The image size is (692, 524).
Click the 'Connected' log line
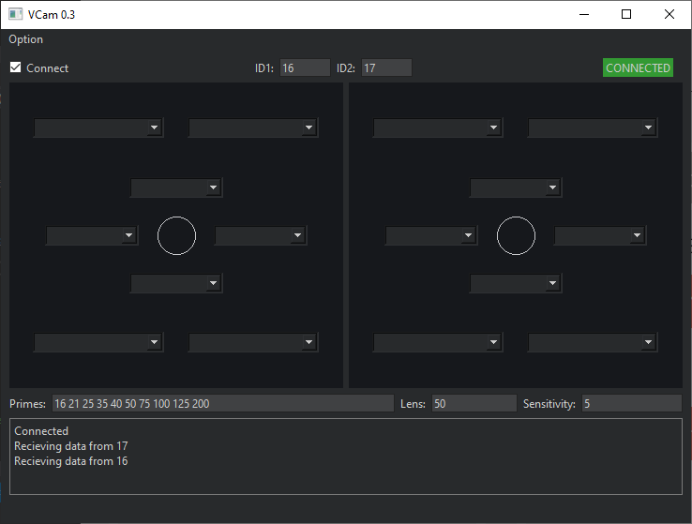pos(41,431)
